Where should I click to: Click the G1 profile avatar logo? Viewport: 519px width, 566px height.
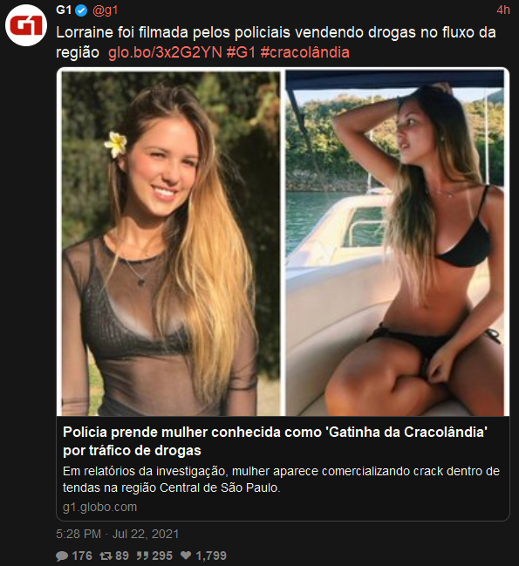pyautogui.click(x=26, y=25)
